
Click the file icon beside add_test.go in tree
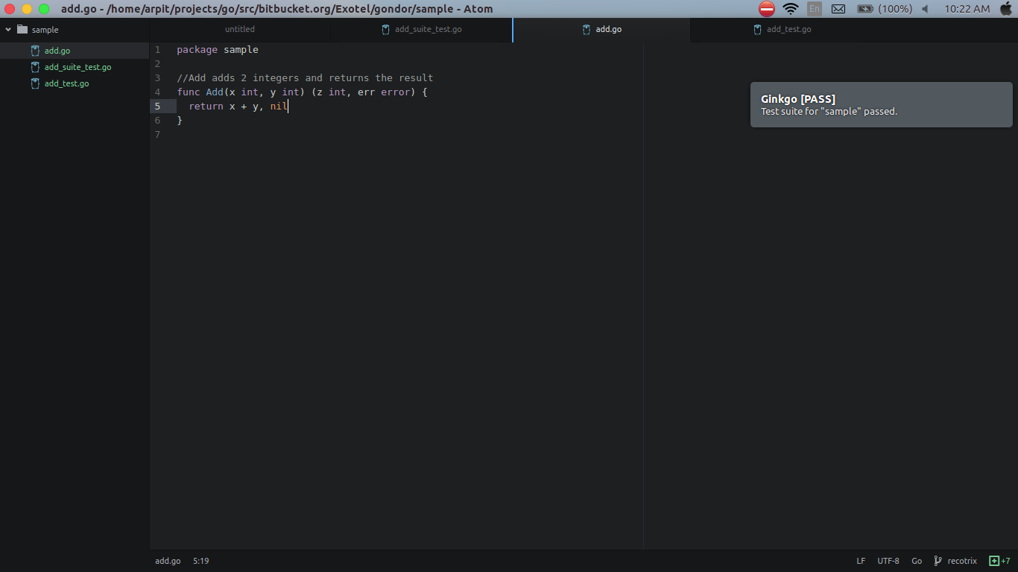pos(35,83)
